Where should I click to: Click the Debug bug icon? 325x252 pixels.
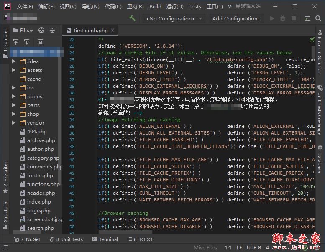tap(283, 19)
